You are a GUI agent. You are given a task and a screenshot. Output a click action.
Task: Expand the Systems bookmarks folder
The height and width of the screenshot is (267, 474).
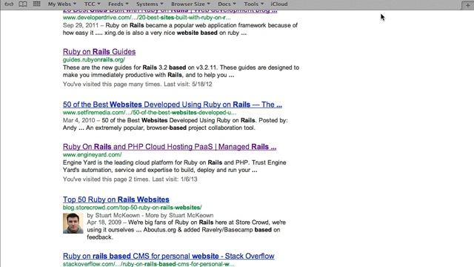[x=150, y=4]
